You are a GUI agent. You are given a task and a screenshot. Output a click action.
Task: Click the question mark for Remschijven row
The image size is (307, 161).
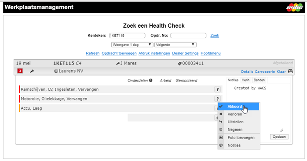coord(218,89)
